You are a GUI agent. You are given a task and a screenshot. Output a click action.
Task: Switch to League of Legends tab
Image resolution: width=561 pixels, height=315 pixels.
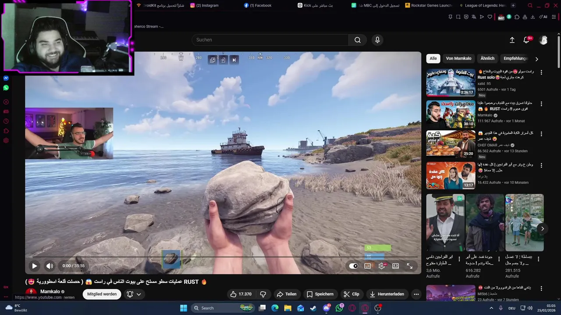point(482,5)
